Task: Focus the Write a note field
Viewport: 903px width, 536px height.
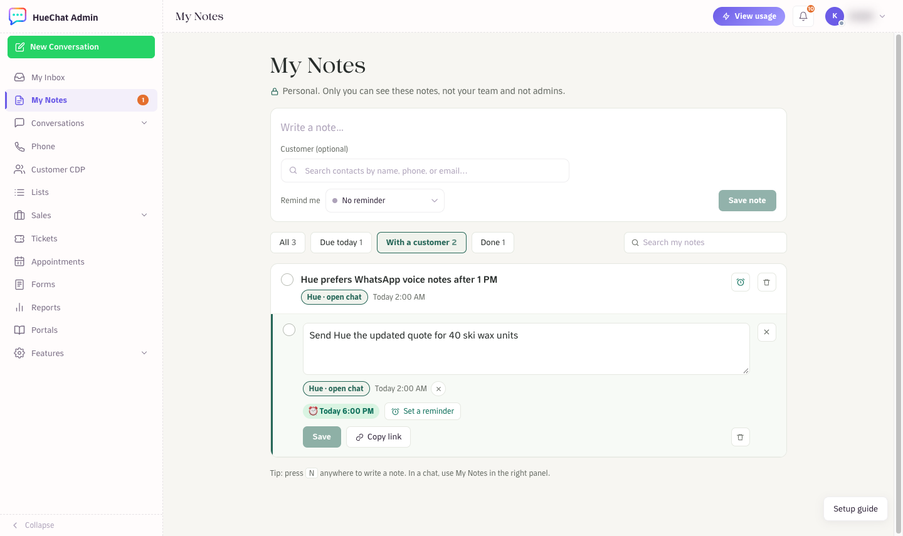Action: click(x=528, y=127)
